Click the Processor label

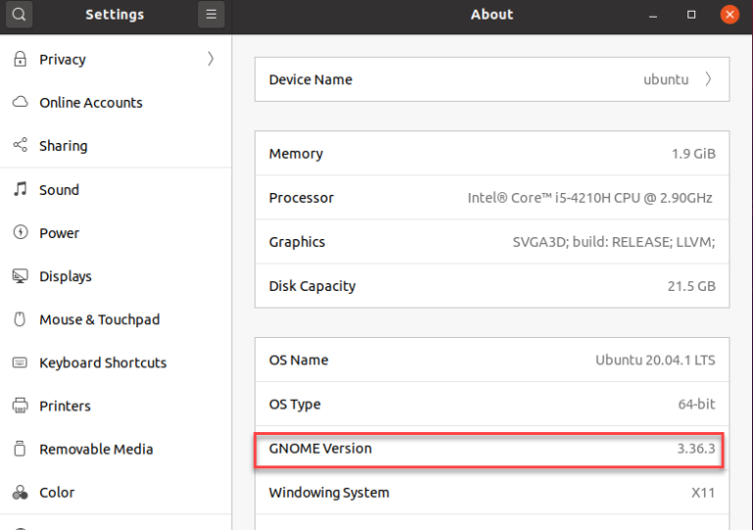(x=301, y=198)
